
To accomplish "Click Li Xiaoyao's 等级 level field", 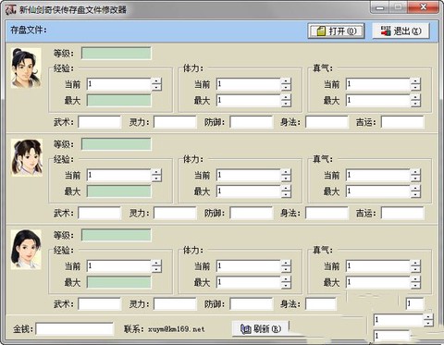I will click(117, 53).
